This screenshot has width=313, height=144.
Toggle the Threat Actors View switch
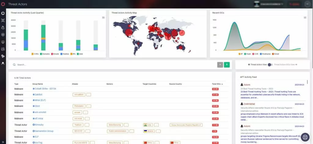click(x=270, y=65)
